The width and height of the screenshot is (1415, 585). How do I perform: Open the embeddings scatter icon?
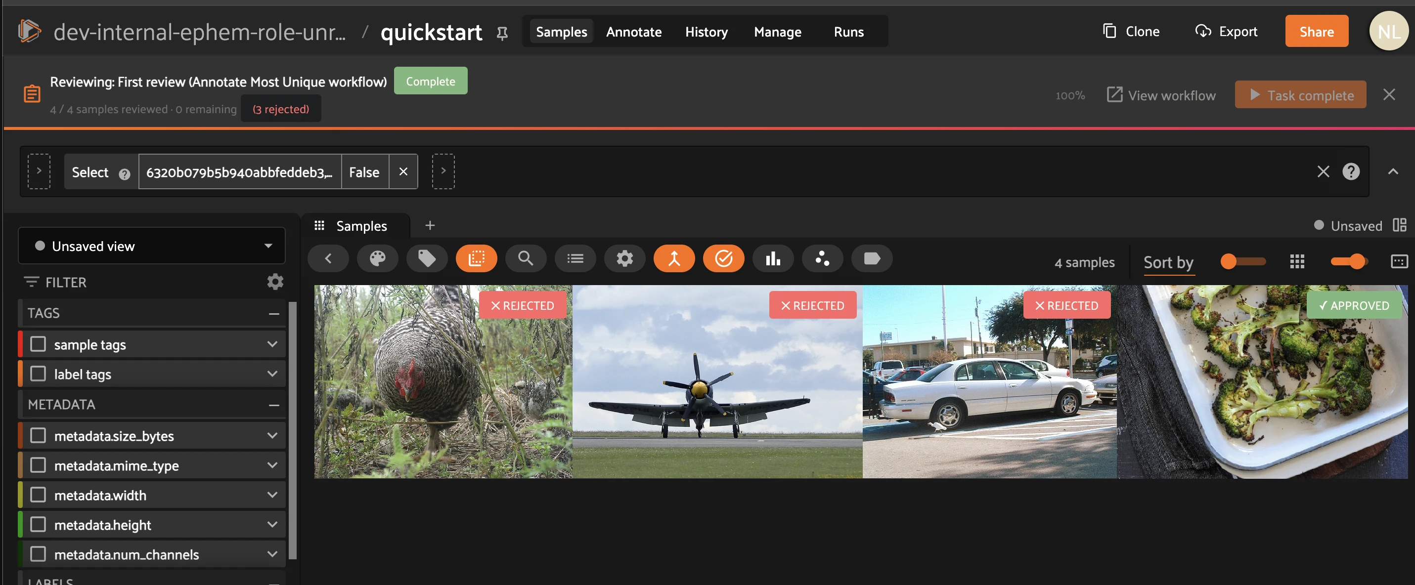pos(822,258)
